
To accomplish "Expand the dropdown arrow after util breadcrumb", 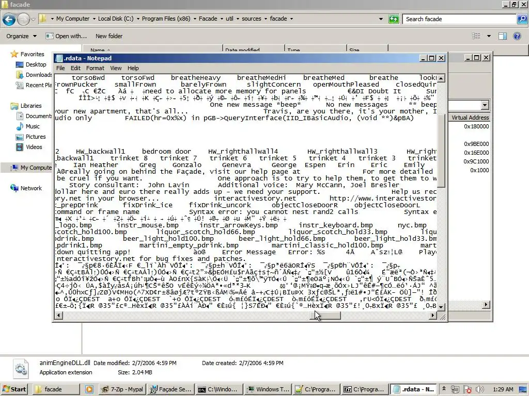I will coord(238,19).
